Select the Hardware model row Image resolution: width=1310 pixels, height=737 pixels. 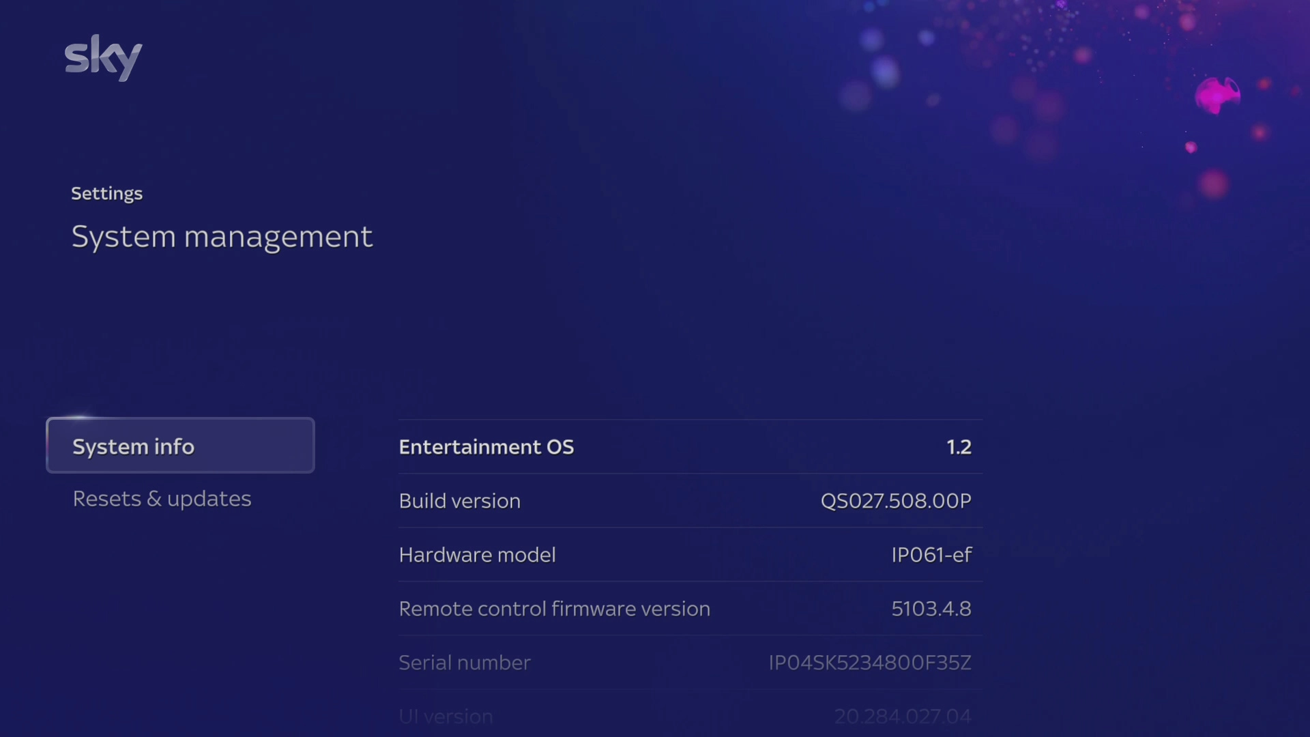477,555
